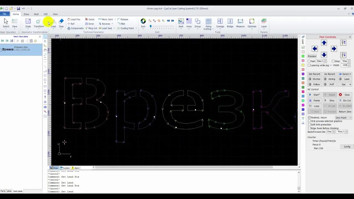Enable Soft limit protection checkbox
This screenshot has height=199, width=354.
click(309, 125)
